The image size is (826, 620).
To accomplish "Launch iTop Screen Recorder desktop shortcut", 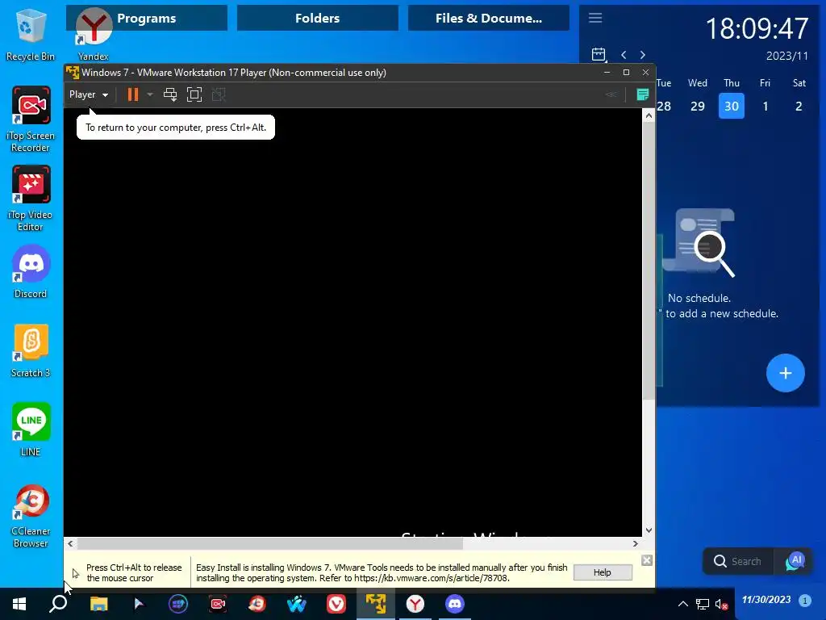I will [30, 119].
